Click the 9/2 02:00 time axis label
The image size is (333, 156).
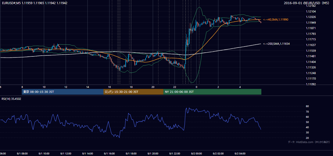[x=218, y=153]
